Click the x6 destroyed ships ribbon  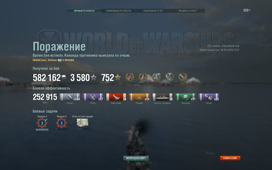point(116,97)
